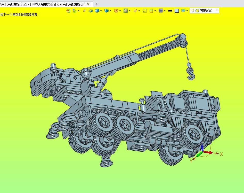Click the box-with-top-plane icon
This screenshot has height=193, width=244.
[x=91, y=11]
